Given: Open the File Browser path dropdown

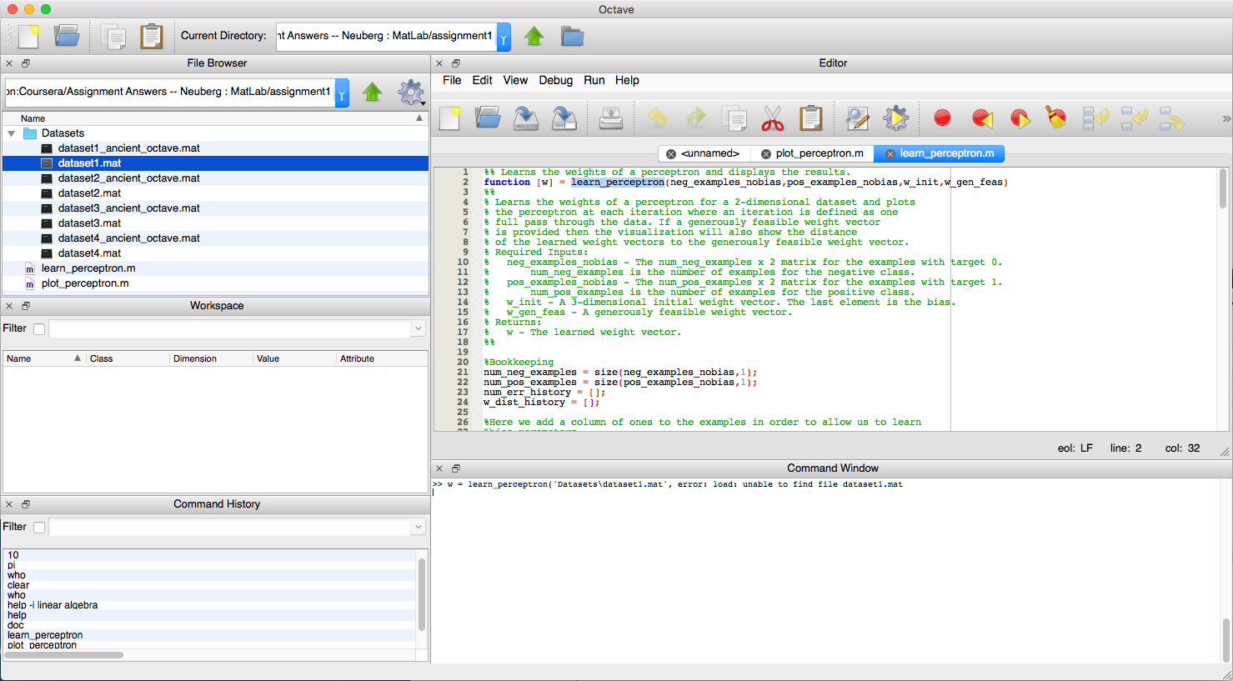Looking at the screenshot, I should click(x=342, y=93).
